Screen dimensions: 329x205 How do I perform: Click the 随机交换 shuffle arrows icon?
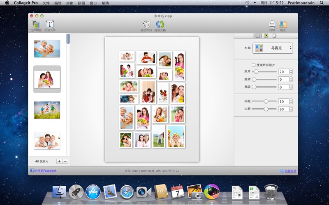[x=160, y=25]
